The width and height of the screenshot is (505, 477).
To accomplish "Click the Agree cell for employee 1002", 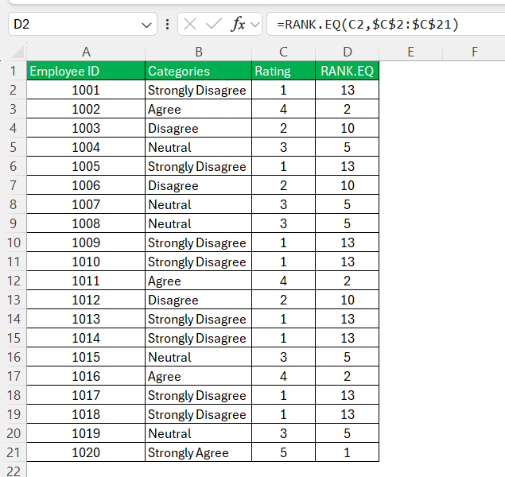I will pyautogui.click(x=198, y=109).
